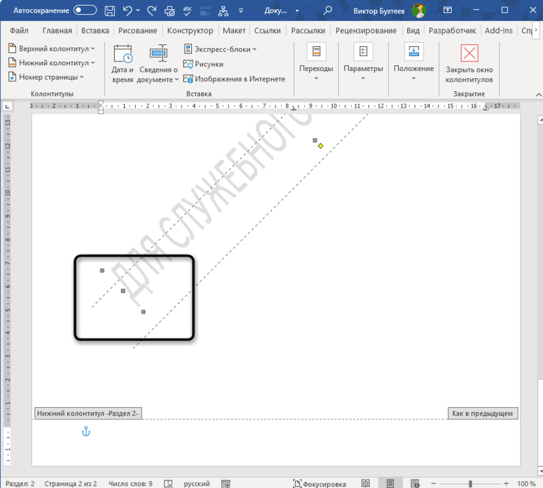
Task: Switch to the Вставка tab
Action: [95, 31]
